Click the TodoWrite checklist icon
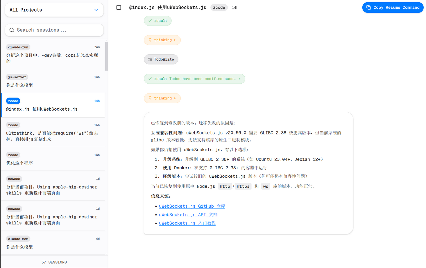The height and width of the screenshot is (268, 426). (x=150, y=60)
